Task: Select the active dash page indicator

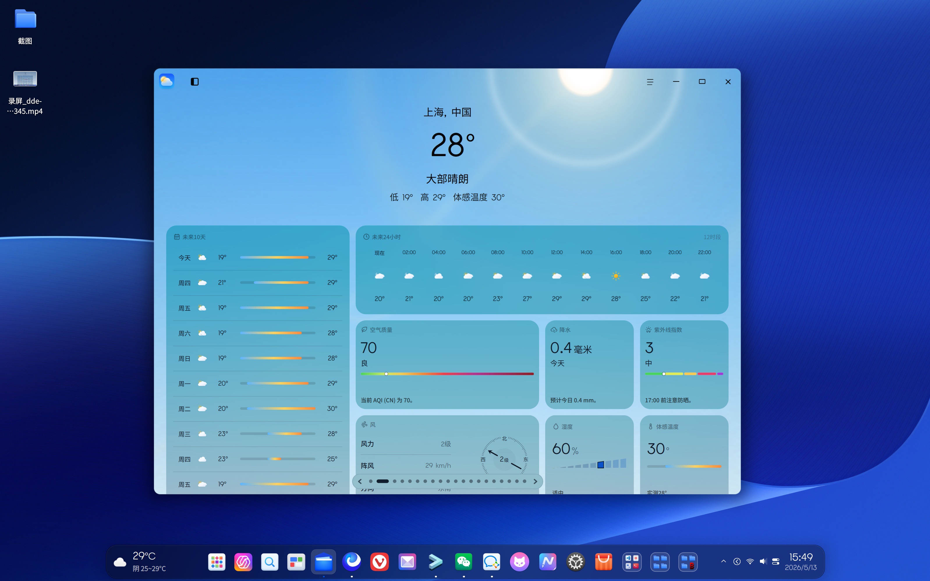Action: tap(382, 481)
